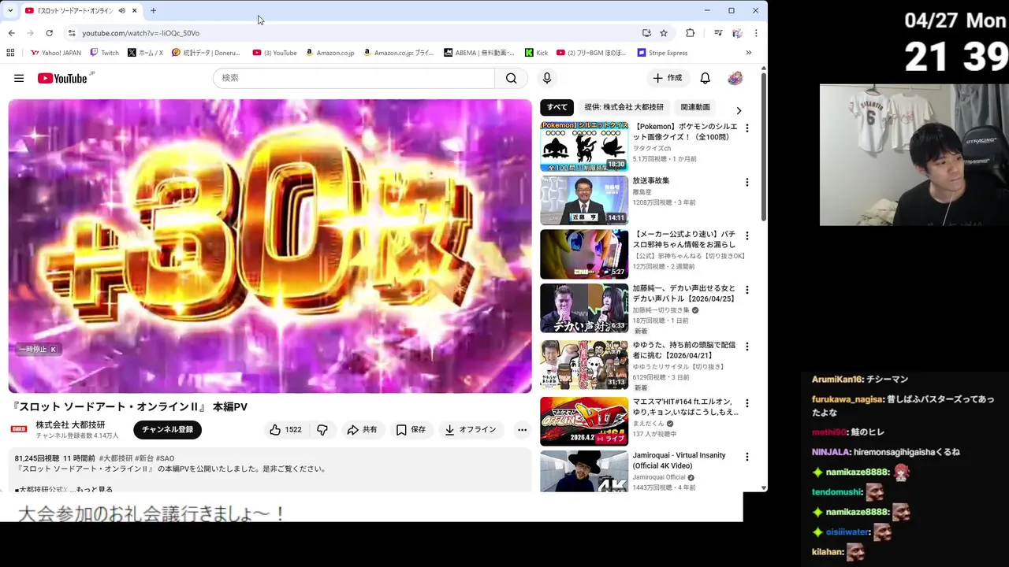Viewport: 1009px width, 567px height.
Task: Start voice search with microphone icon
Action: point(546,78)
